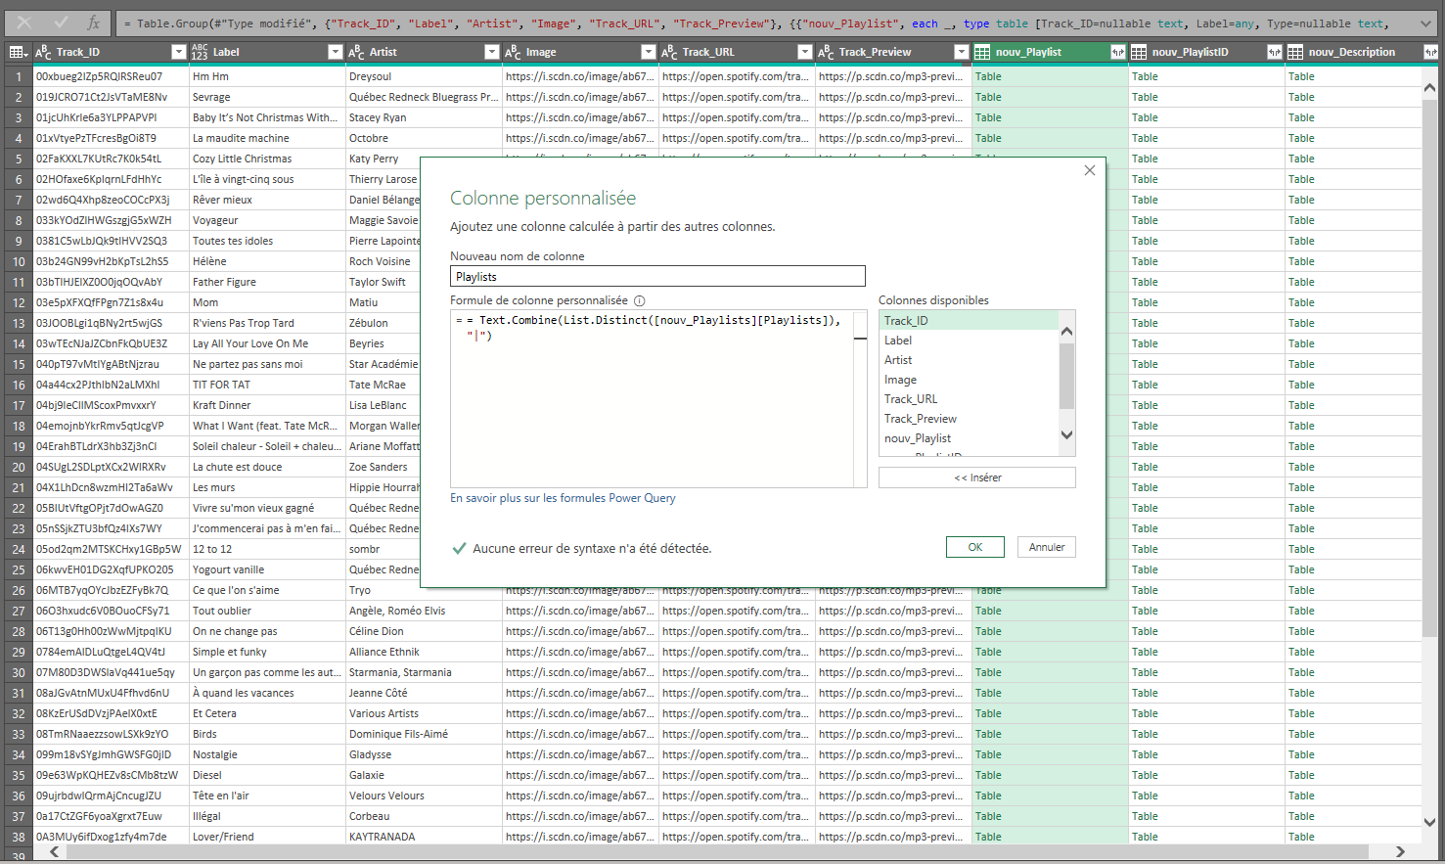Click nouv_Description column table type icon
This screenshot has width=1445, height=864.
[x=1295, y=52]
